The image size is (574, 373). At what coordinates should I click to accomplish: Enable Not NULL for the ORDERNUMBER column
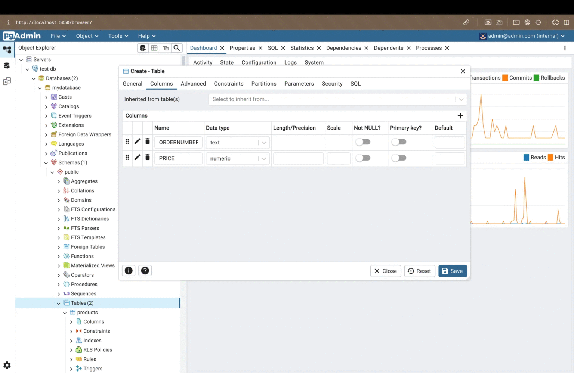coord(363,142)
